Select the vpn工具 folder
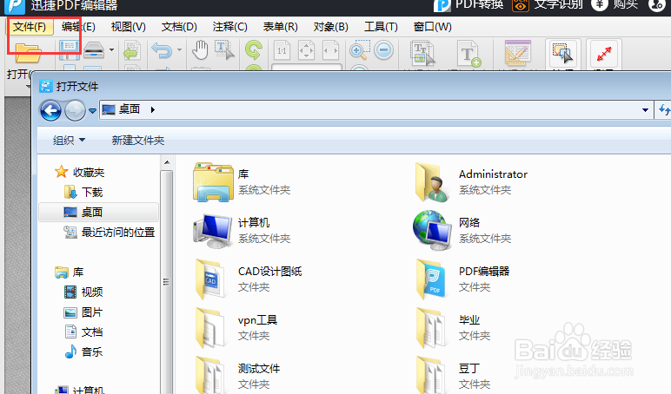This screenshot has height=394, width=671. [236, 328]
